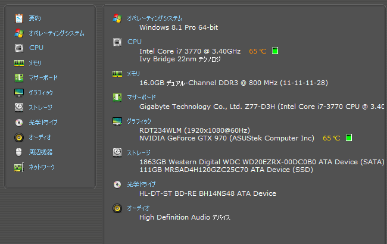This screenshot has width=387, height=244.
Task: Open the メモリ heading link in summary
Action: (x=133, y=74)
